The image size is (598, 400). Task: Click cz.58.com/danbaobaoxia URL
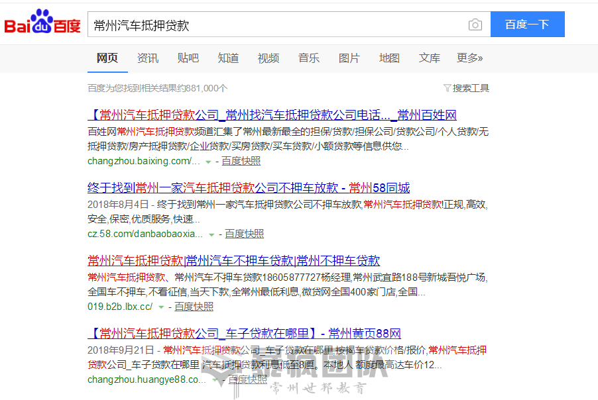pos(145,234)
